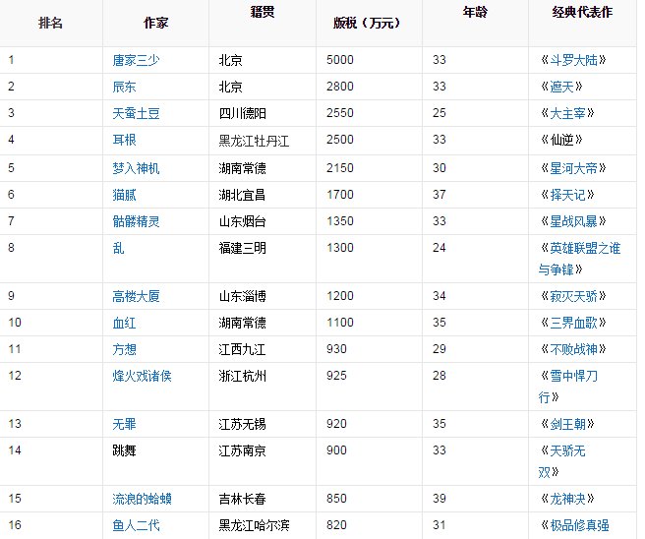Screen dimensions: 645x539
Task: Open book link 遮天
Action: pos(561,87)
